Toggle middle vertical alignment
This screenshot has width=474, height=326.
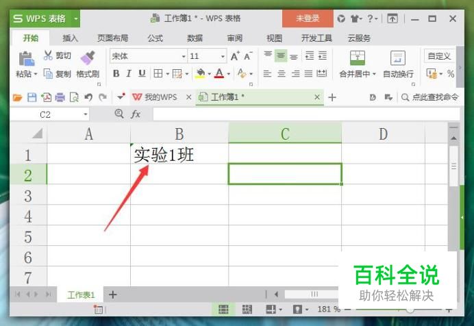[x=281, y=55]
